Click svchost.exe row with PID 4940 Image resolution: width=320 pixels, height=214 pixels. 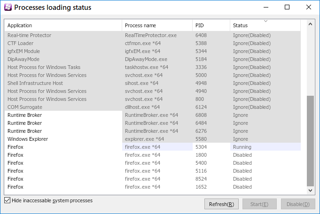coord(153,91)
